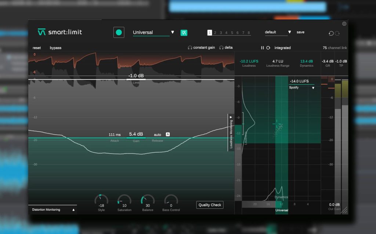376x234 pixels.
Task: Click the 13.4 dB Dynamics readout
Action: point(307,61)
